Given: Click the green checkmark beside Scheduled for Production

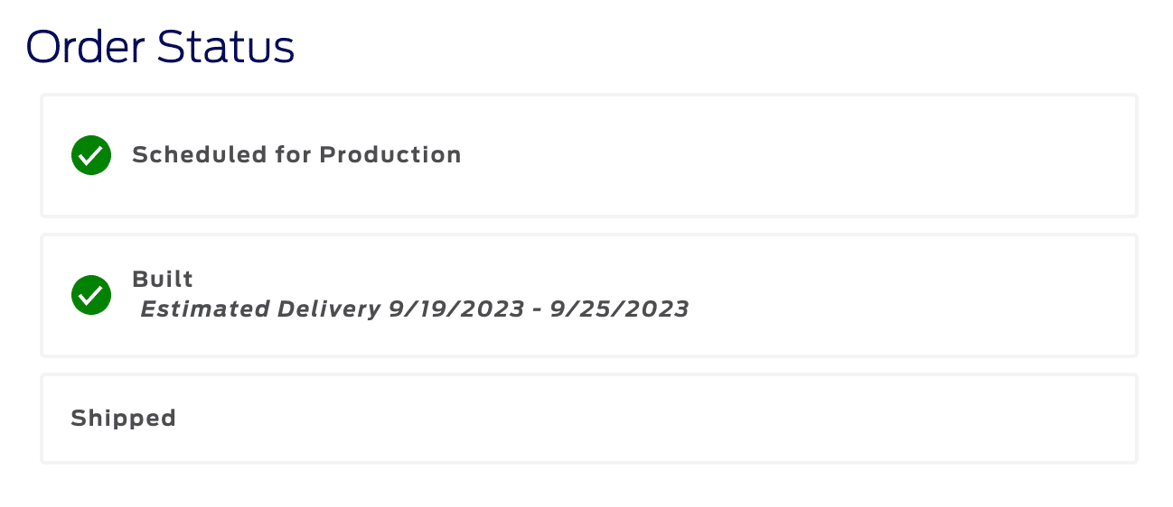Looking at the screenshot, I should 91,155.
